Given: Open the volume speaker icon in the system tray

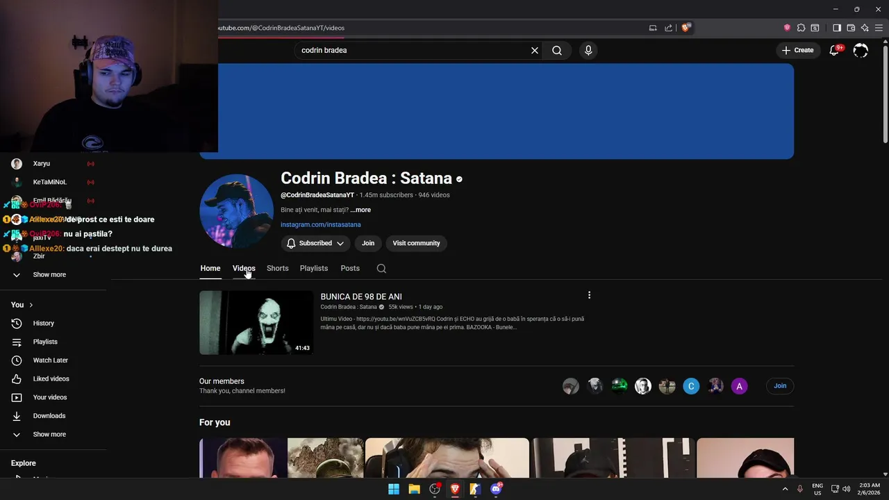Looking at the screenshot, I should pyautogui.click(x=846, y=489).
